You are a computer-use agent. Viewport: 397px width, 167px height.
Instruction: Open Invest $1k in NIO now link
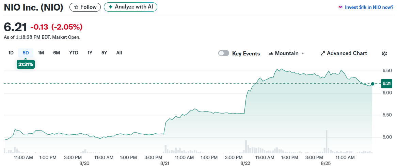pos(369,7)
